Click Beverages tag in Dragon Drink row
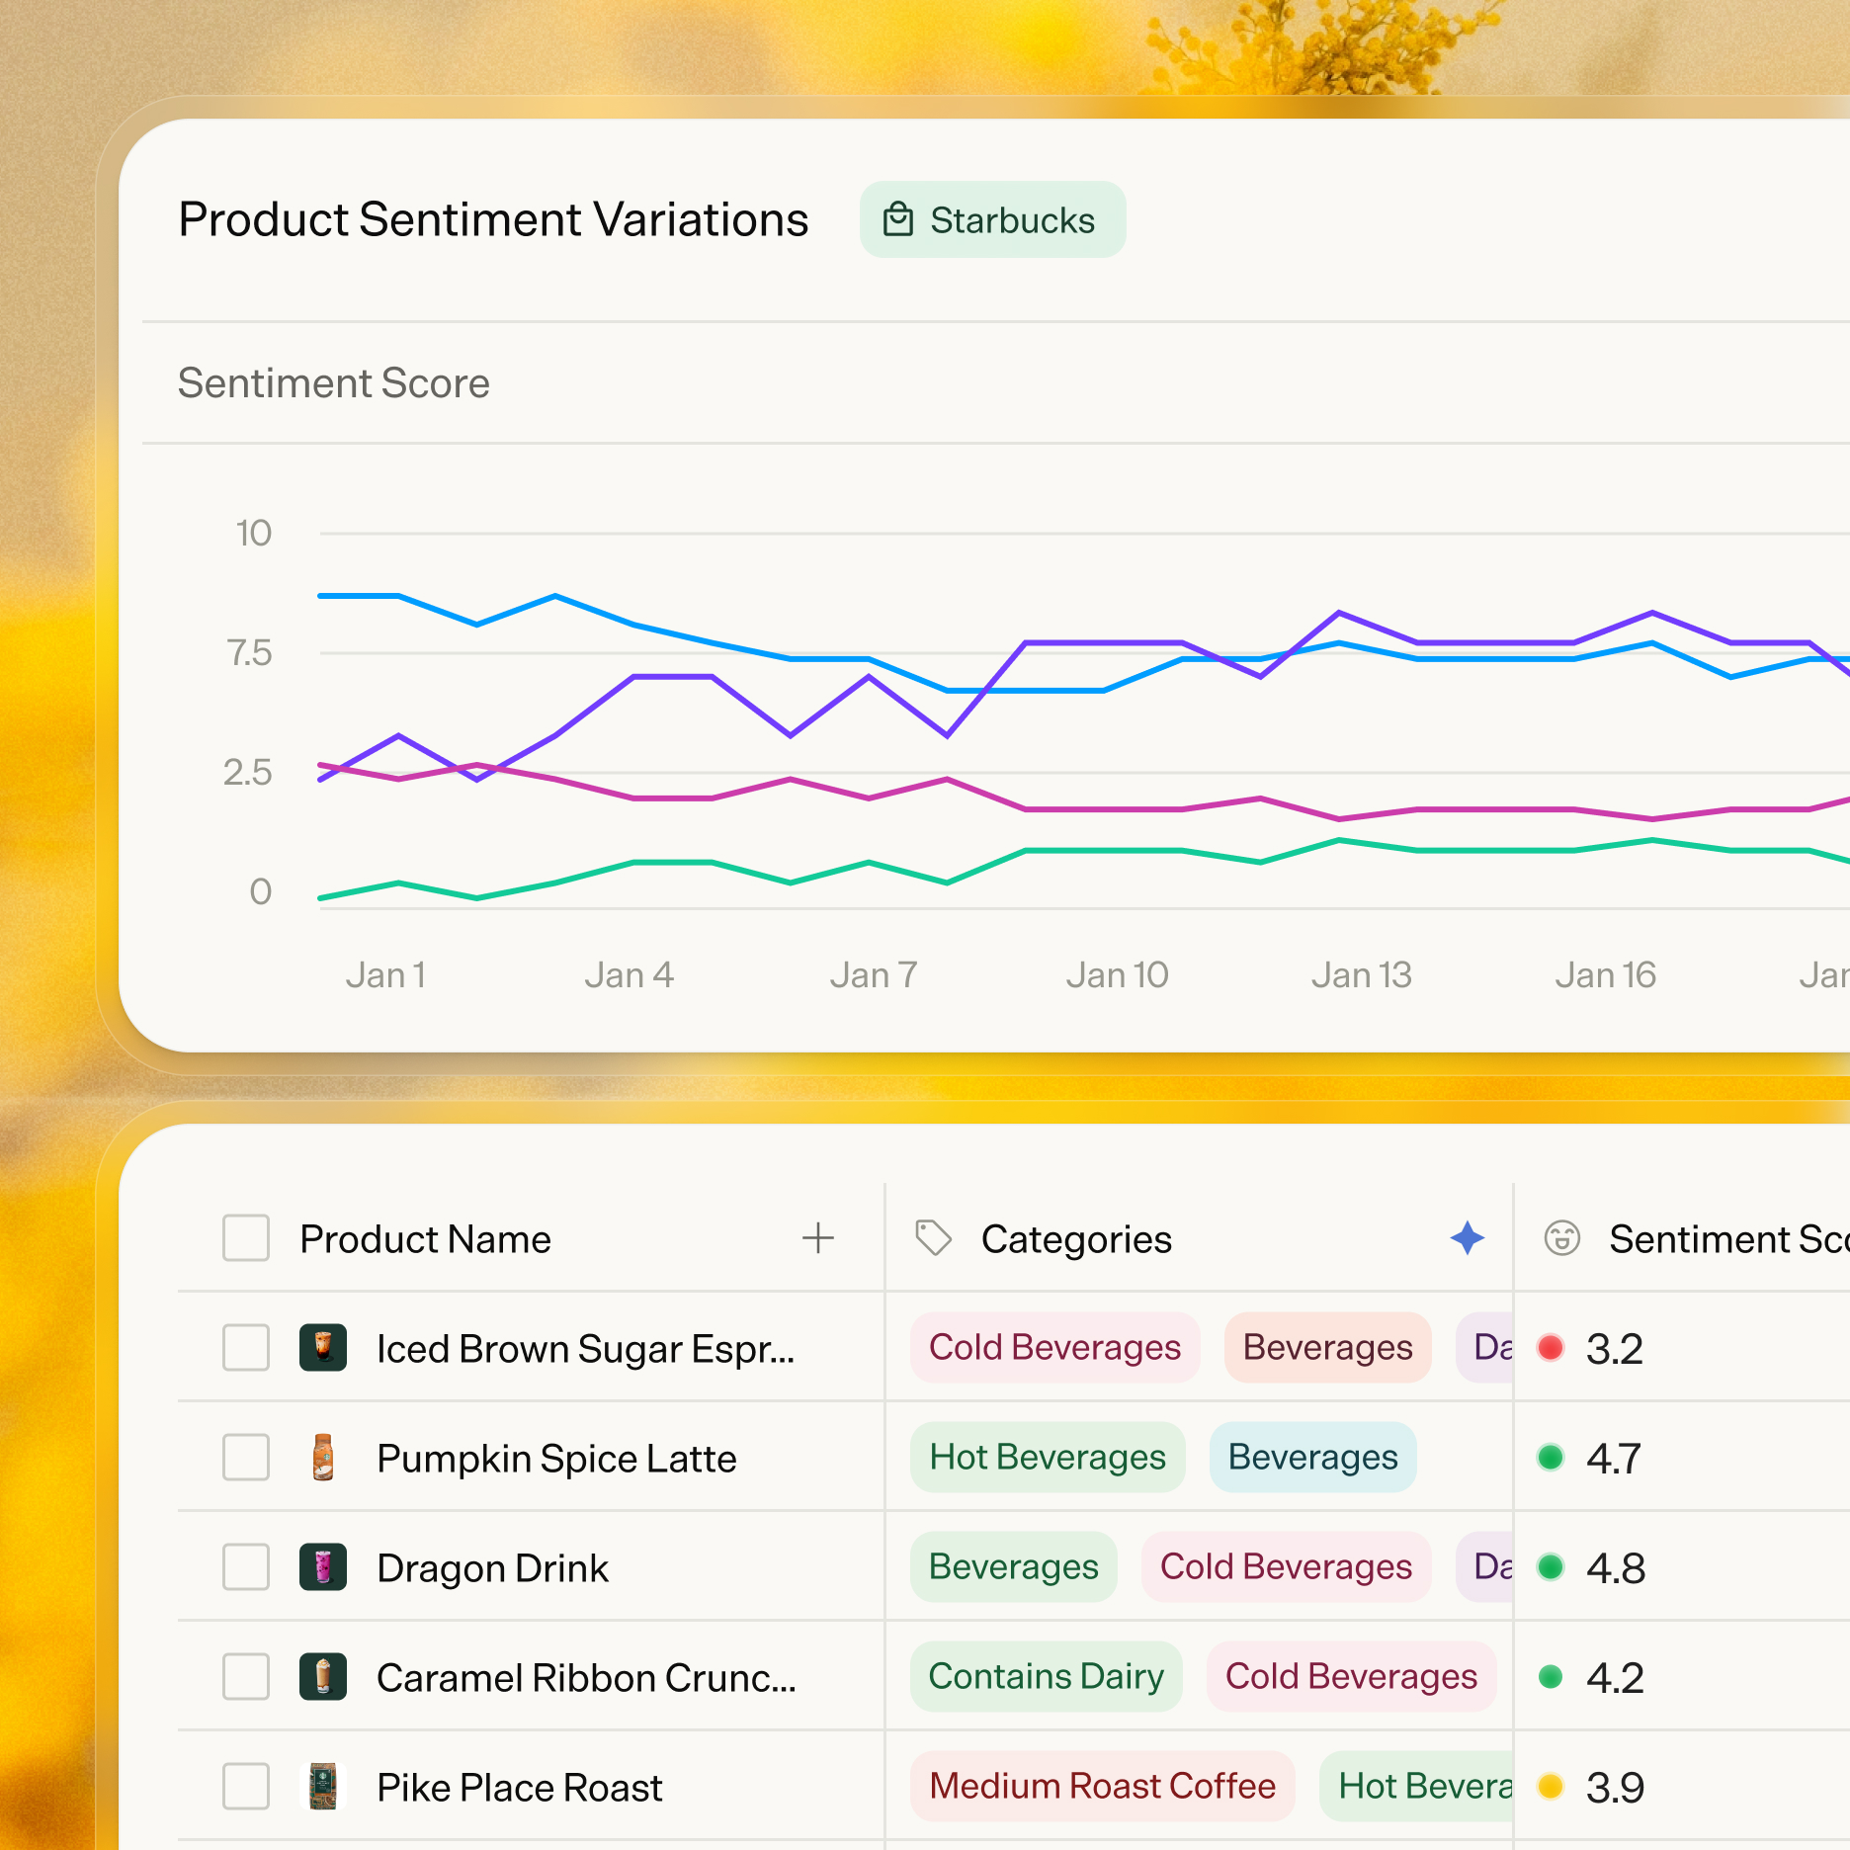The width and height of the screenshot is (1850, 1850). click(x=1014, y=1567)
